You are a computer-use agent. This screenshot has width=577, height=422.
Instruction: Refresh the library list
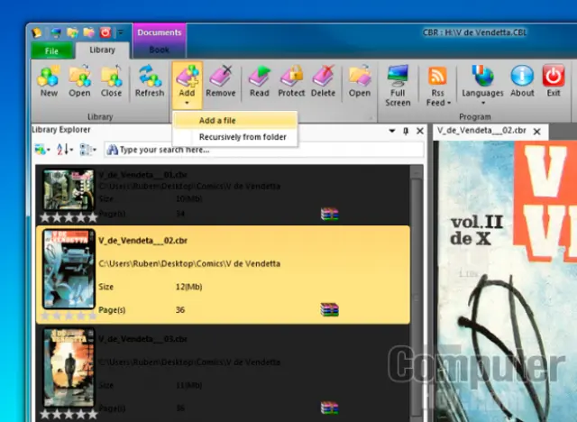(150, 79)
